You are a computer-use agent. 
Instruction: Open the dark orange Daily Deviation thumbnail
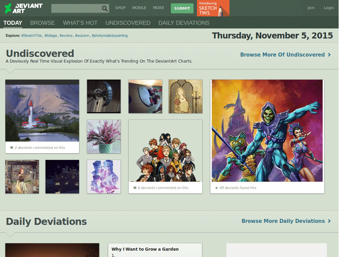[52, 250]
